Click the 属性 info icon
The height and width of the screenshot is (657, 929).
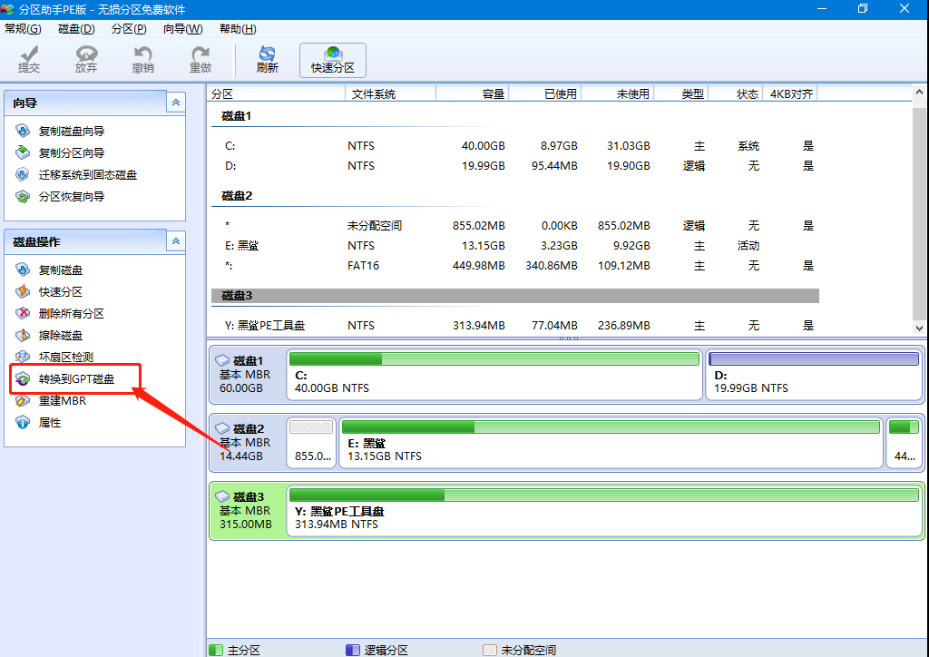pos(23,422)
